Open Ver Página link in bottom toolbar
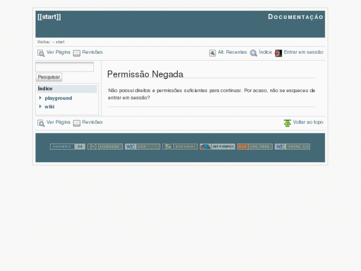The height and width of the screenshot is (271, 361). pyautogui.click(x=58, y=122)
